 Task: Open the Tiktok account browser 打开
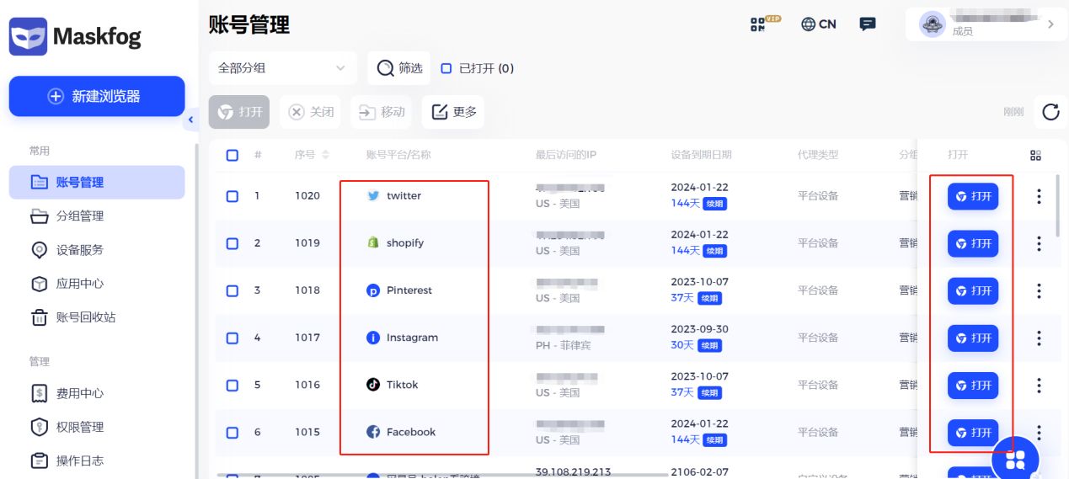click(x=973, y=385)
